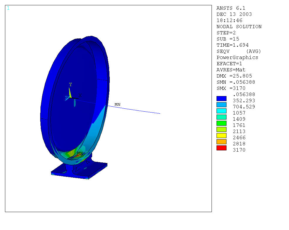Select the orange legend color box
289x230 pixels.
pyautogui.click(x=222, y=142)
